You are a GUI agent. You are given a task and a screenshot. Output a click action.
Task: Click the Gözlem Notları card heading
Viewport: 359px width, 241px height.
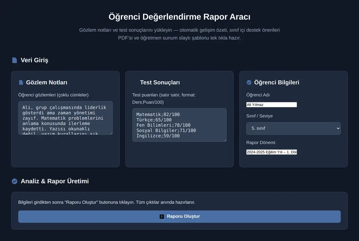[x=47, y=83]
